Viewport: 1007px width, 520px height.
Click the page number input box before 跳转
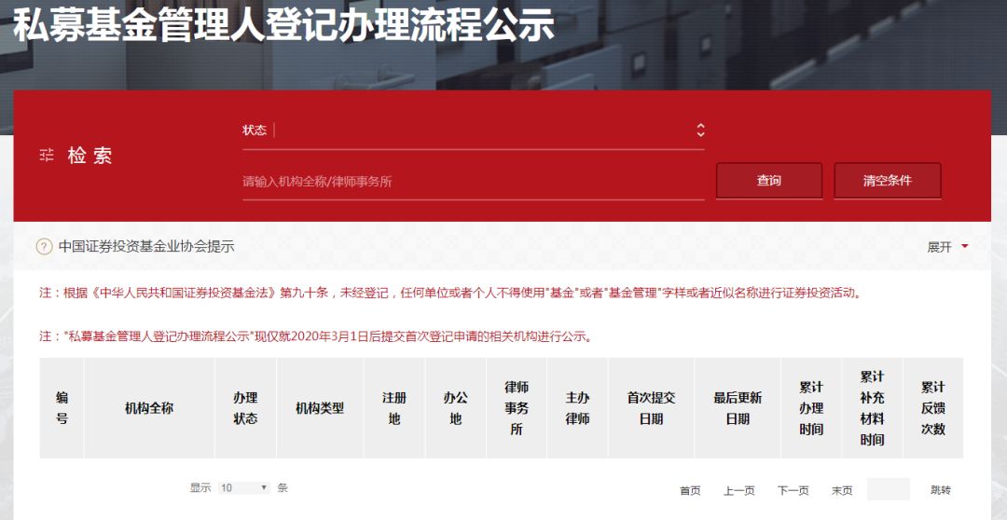pos(889,489)
